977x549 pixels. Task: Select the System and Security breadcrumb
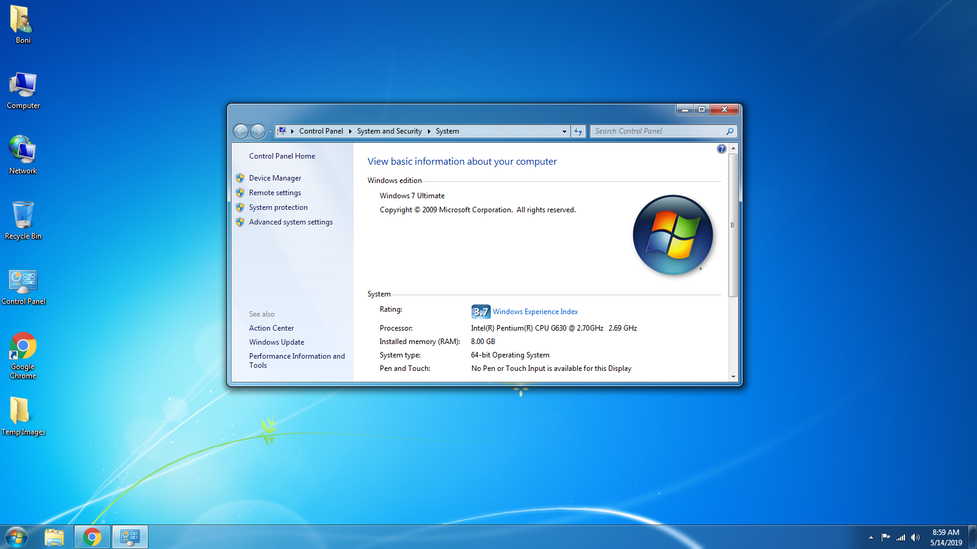point(390,131)
